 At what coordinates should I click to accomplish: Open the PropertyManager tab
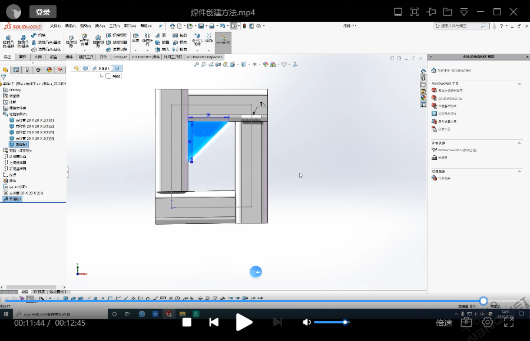click(x=16, y=69)
